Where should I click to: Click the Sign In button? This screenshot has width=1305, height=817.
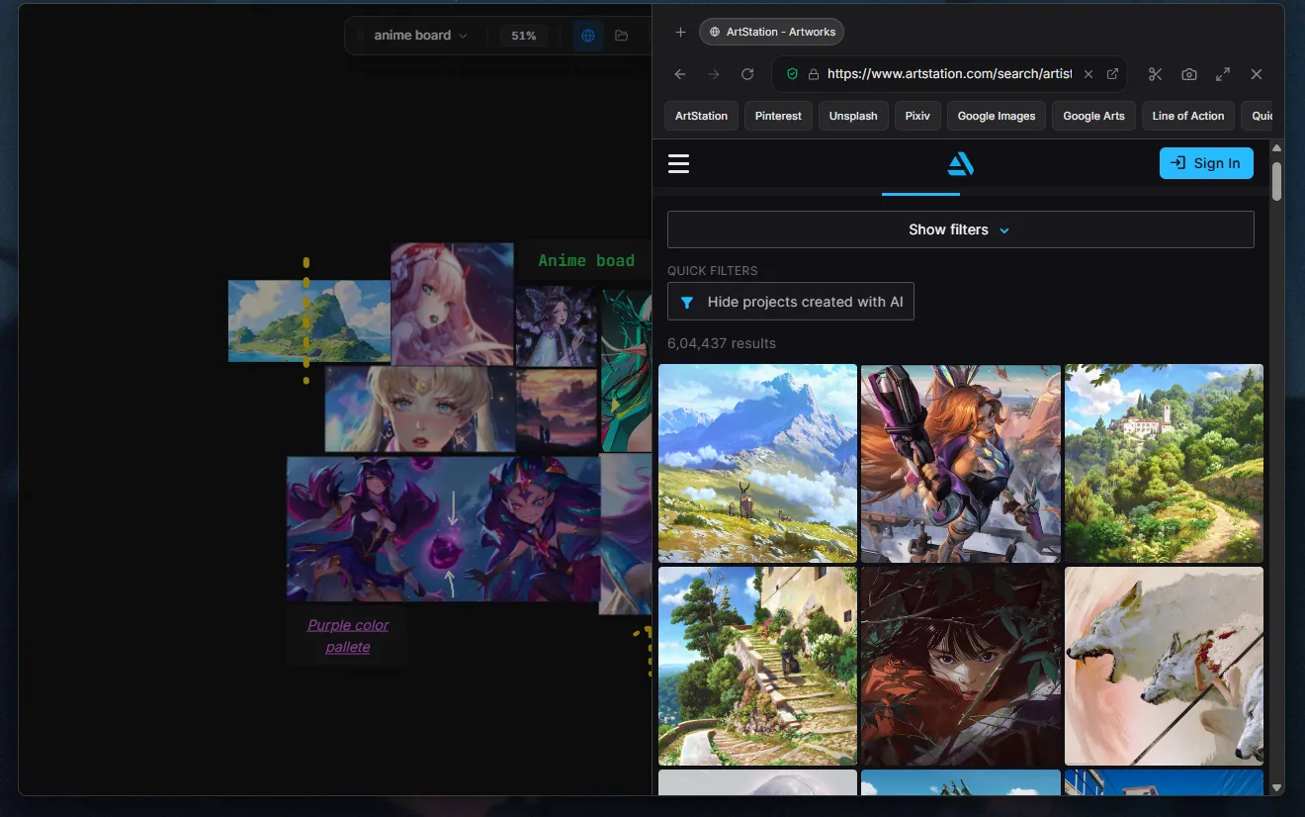tap(1206, 163)
